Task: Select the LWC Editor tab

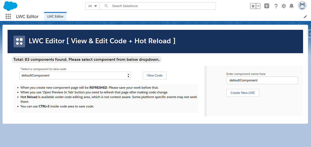Action: 55,17
